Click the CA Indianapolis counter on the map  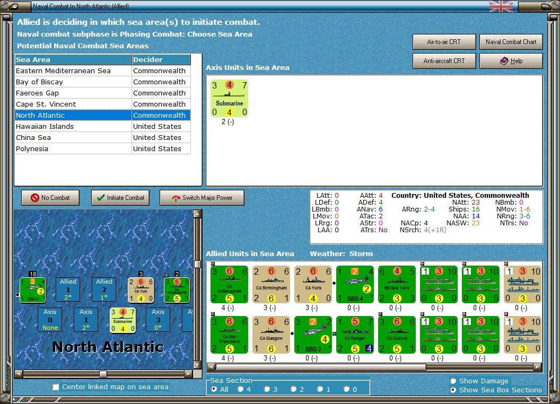tap(177, 290)
